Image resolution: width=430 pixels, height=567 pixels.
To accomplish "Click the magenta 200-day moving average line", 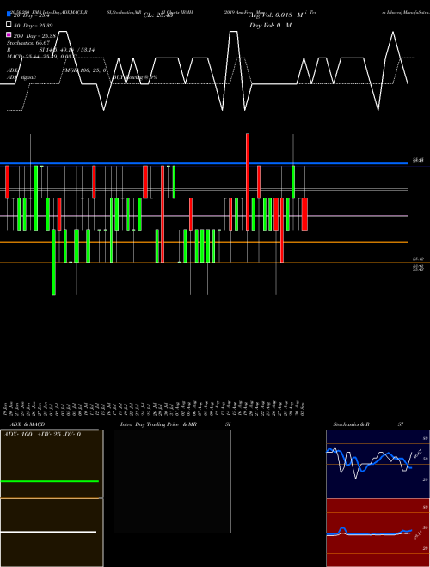I will [x=204, y=216].
